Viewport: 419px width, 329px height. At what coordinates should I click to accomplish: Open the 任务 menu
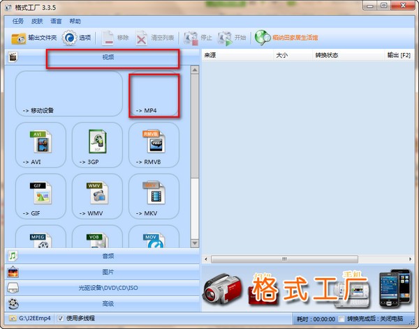18,21
